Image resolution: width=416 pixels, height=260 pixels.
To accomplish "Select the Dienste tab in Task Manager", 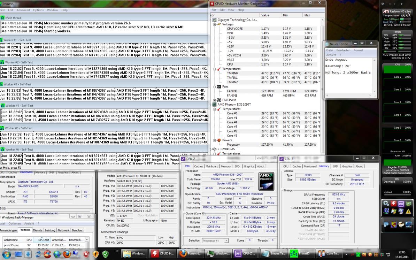I will pos(38,230).
